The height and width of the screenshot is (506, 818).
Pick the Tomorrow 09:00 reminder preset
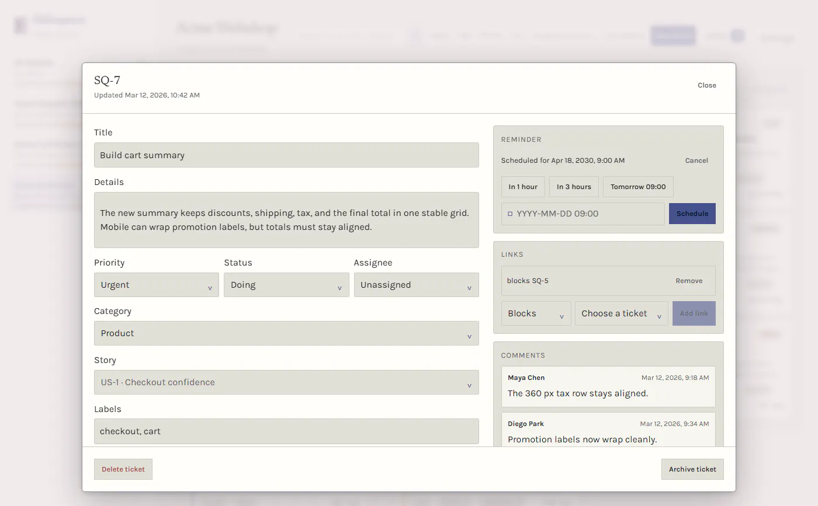638,187
